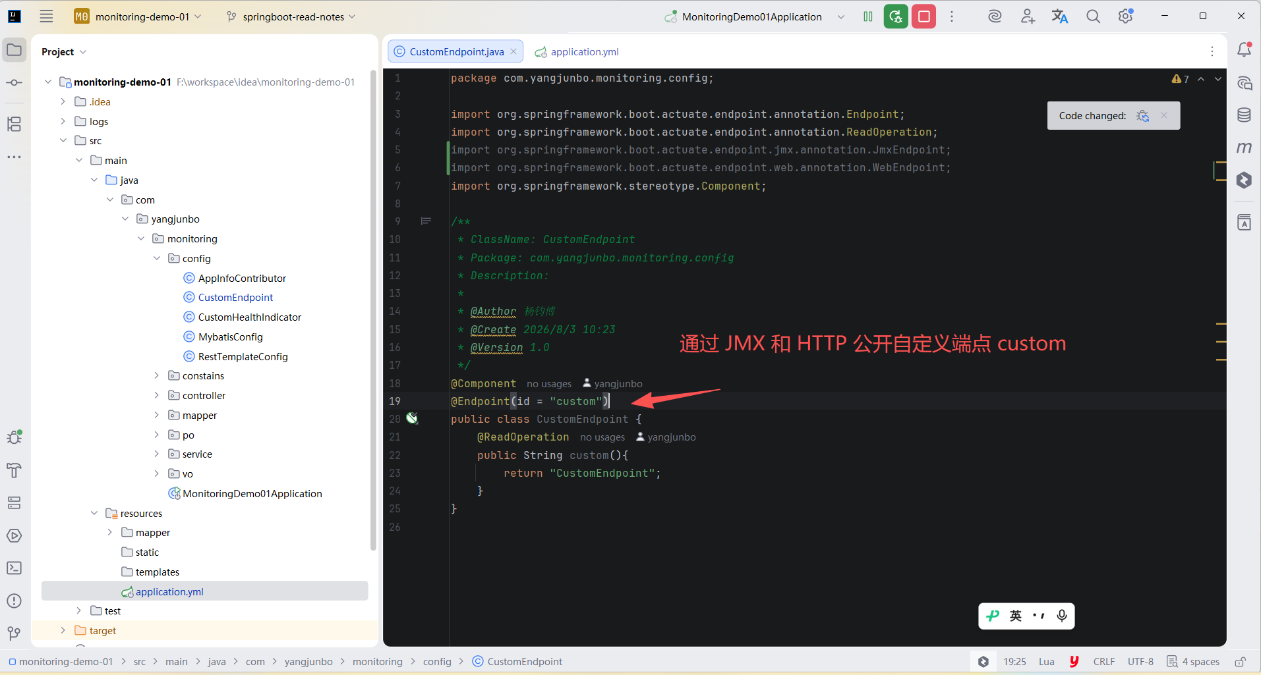
Task: Open the Problems tool window icon
Action: click(x=15, y=601)
